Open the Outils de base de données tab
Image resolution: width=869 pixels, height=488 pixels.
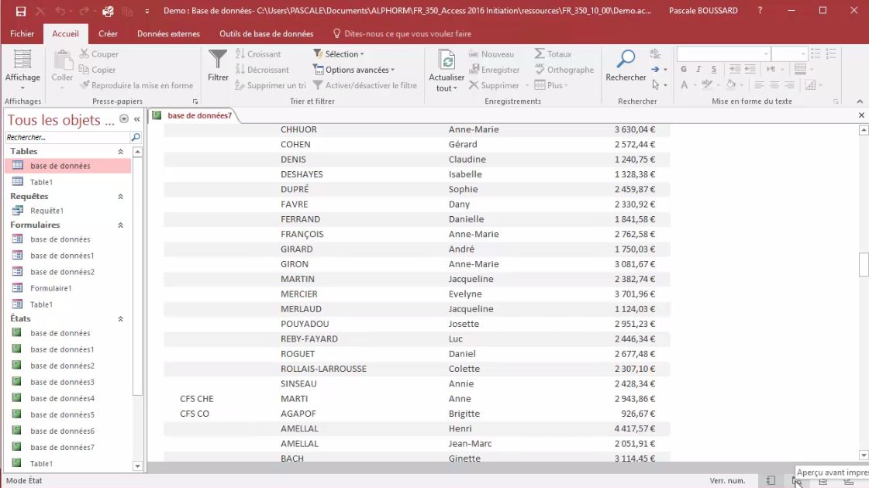[267, 34]
